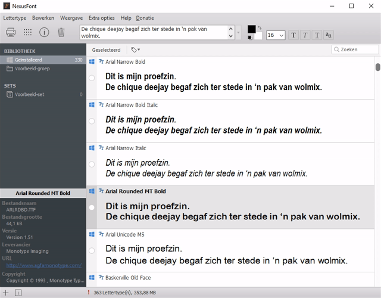
Task: Open the Extra opties menu
Action: tap(102, 18)
